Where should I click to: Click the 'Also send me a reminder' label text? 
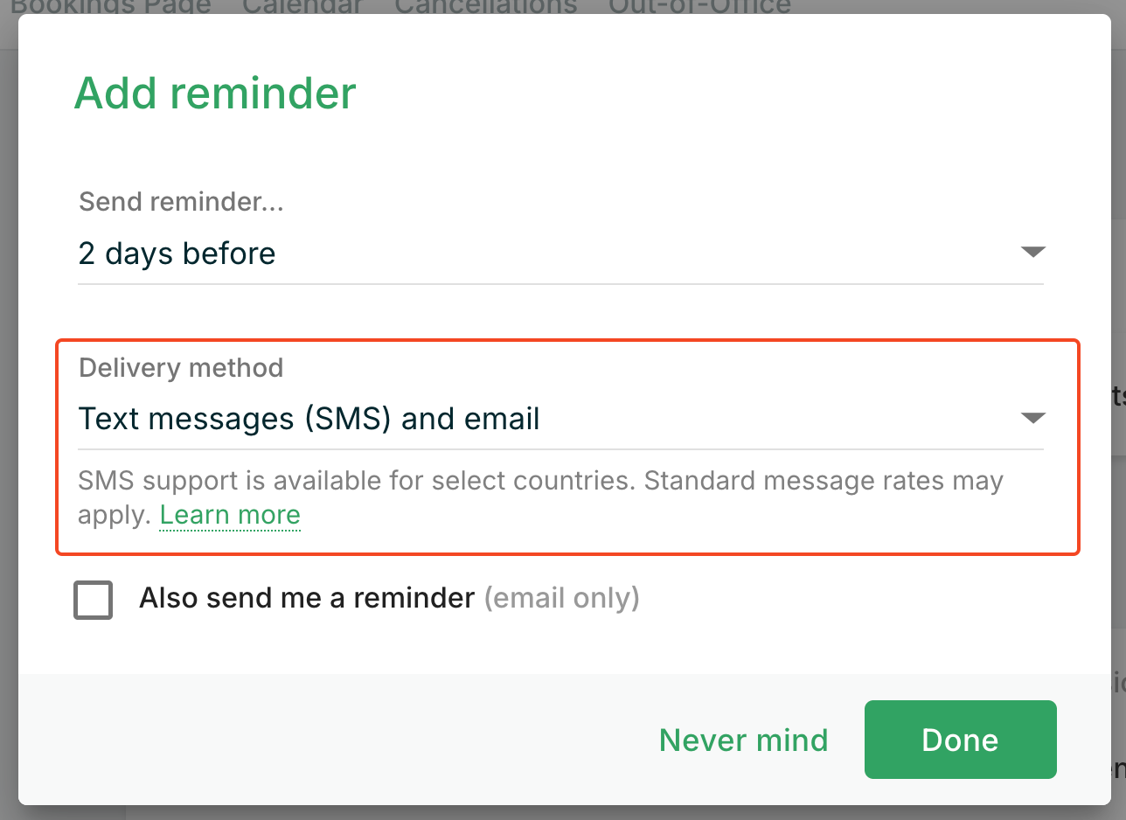point(307,598)
